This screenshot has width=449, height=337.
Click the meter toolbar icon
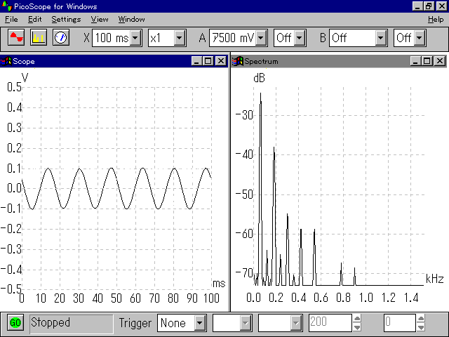click(x=60, y=37)
